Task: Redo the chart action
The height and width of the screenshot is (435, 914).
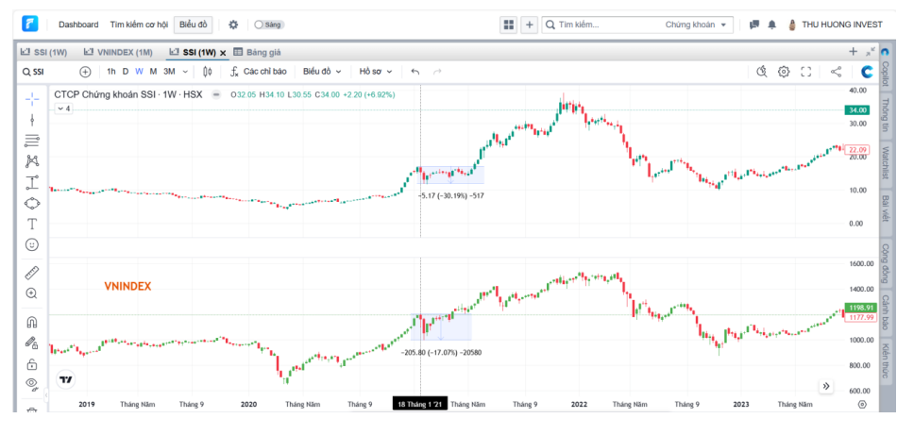Action: point(437,72)
